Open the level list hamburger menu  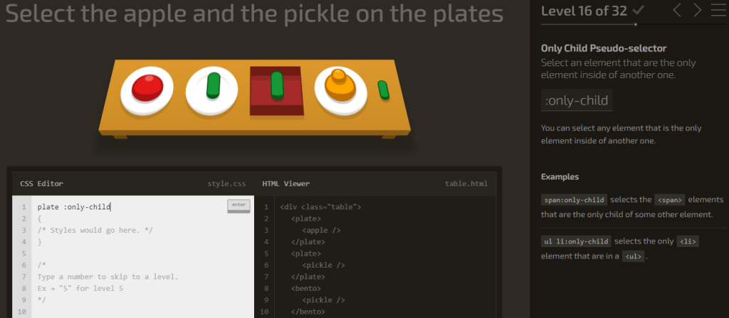[719, 10]
